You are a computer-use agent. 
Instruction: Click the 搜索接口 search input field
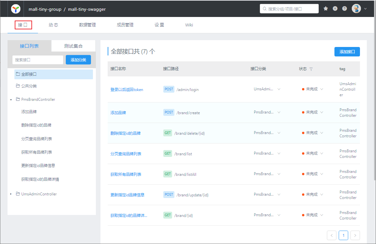coord(38,60)
